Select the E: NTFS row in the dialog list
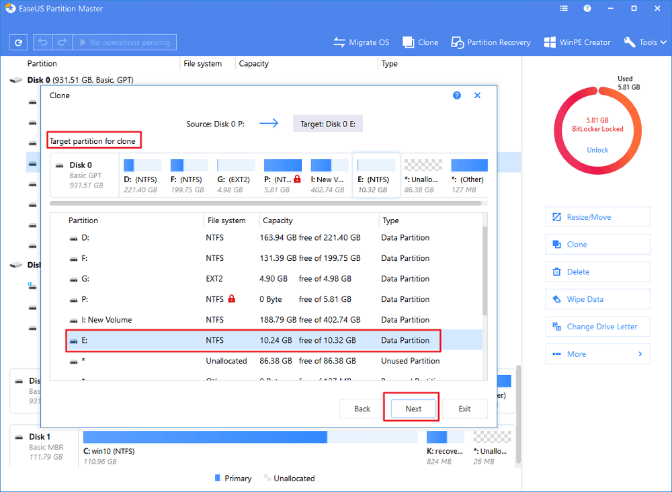The width and height of the screenshot is (672, 492). click(x=266, y=340)
